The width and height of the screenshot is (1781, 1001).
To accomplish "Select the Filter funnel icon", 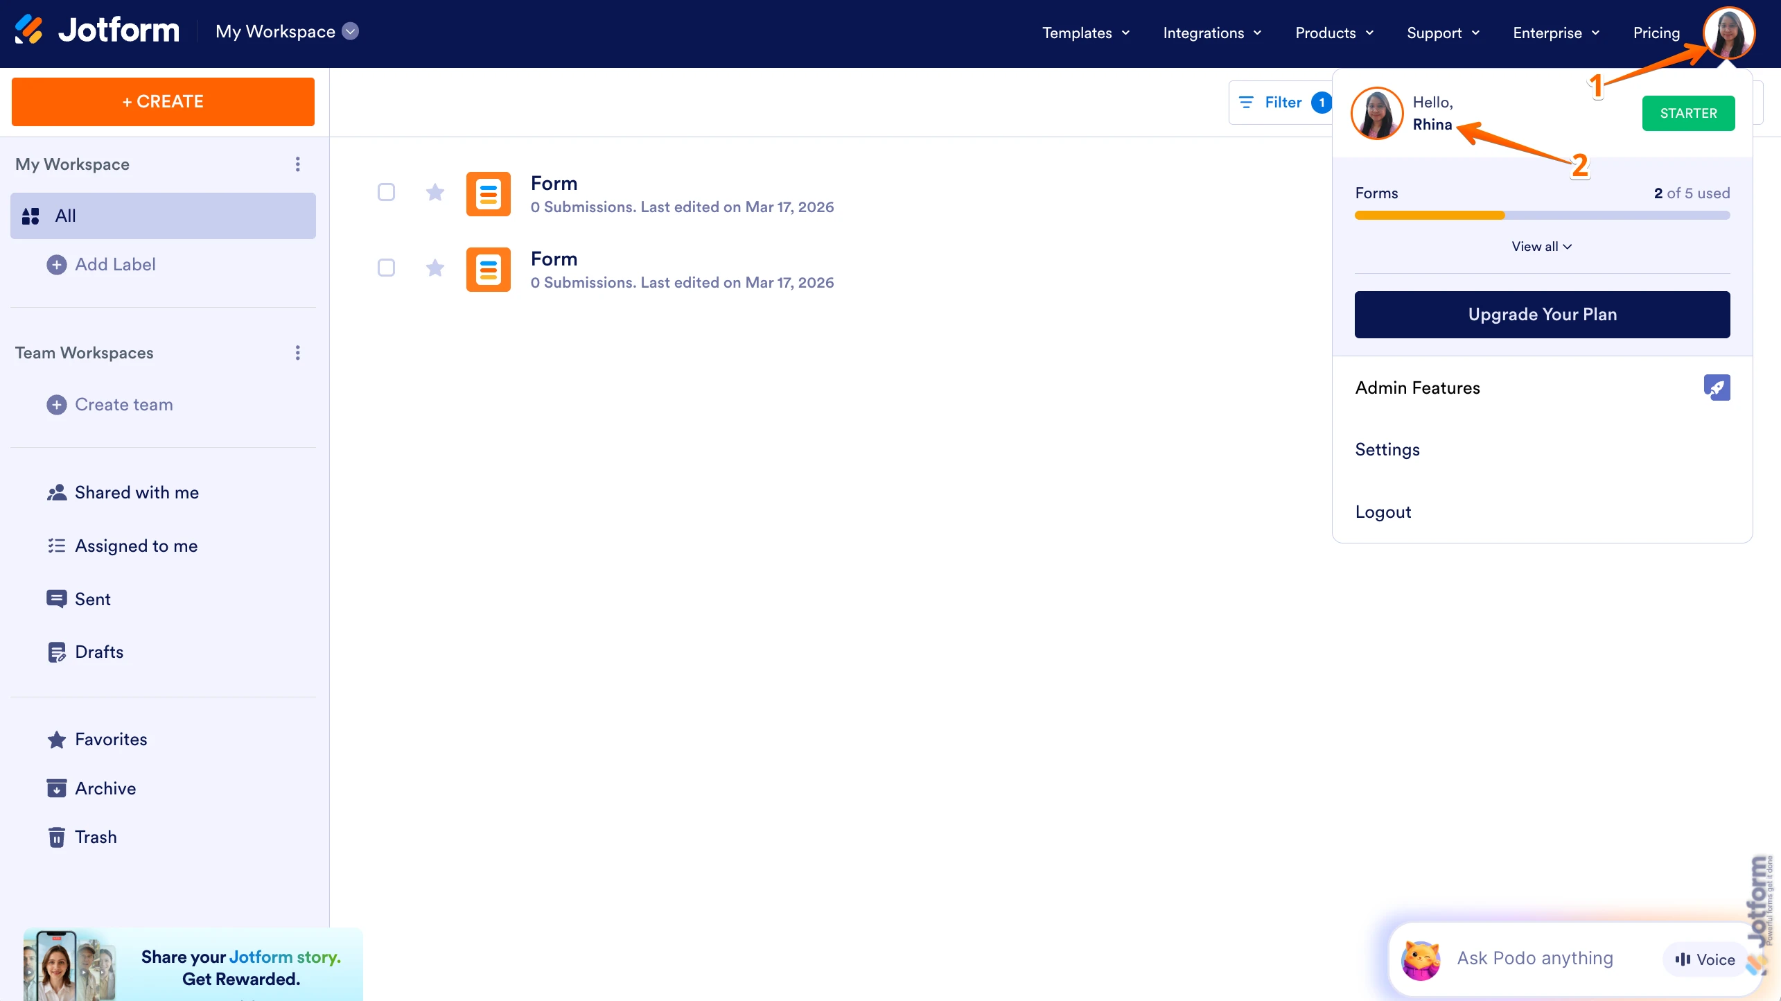I will pyautogui.click(x=1247, y=102).
